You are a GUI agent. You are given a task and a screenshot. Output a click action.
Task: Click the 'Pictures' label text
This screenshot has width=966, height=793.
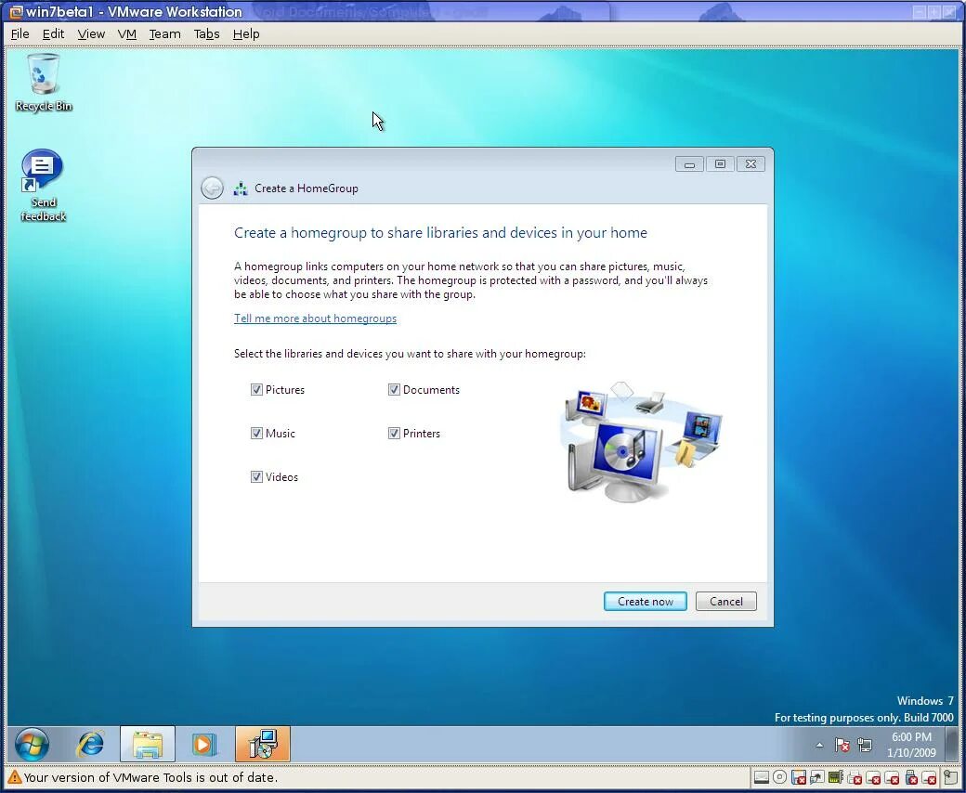click(x=284, y=390)
